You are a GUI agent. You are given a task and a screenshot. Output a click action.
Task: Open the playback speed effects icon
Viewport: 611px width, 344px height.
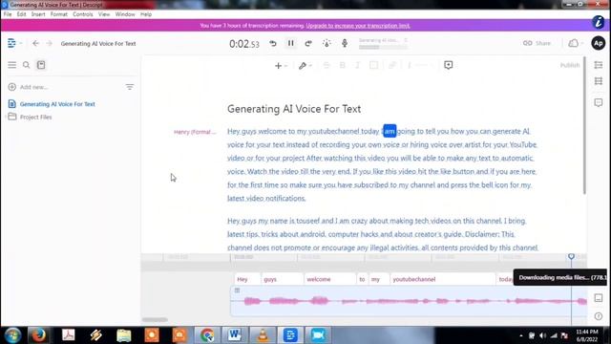[x=327, y=43]
